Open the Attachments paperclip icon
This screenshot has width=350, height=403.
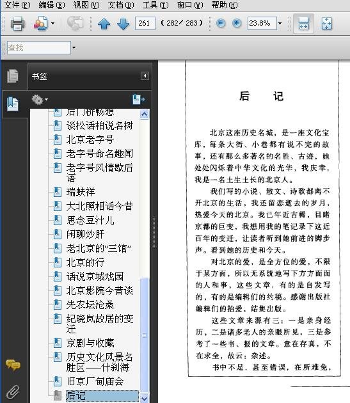(13, 391)
